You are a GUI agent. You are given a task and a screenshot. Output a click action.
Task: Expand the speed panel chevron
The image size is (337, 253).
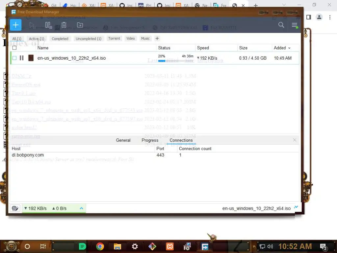tap(82, 208)
